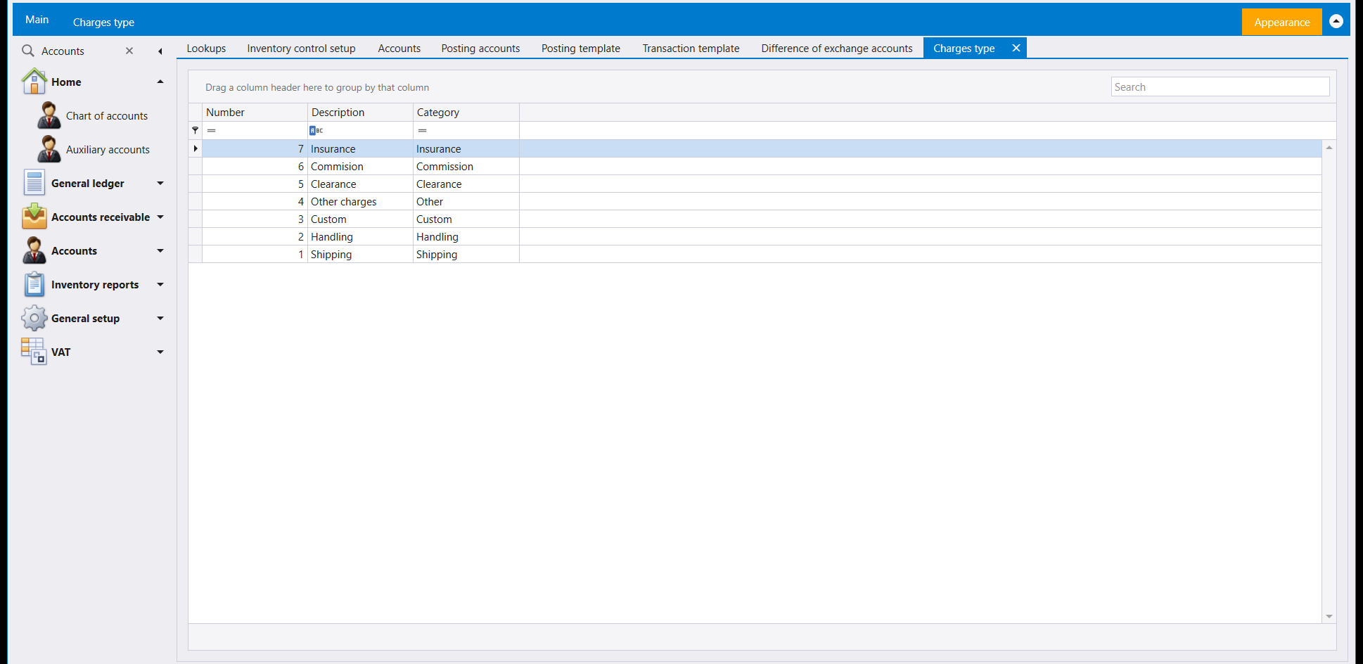Screen dimensions: 1363x664
Task: Sort by the Category column header
Action: tap(466, 113)
